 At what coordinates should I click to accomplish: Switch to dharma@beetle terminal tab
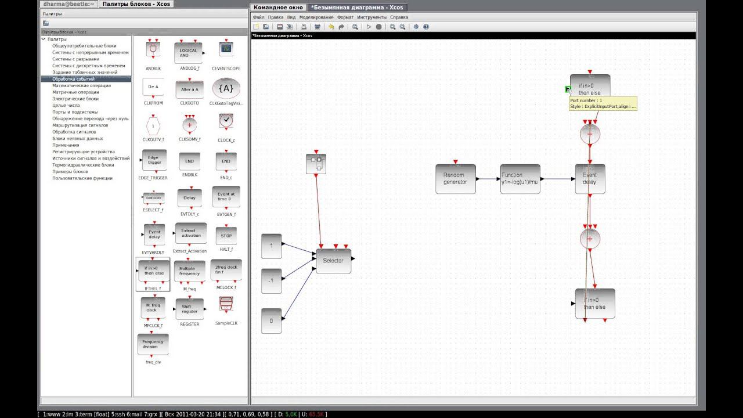click(68, 3)
